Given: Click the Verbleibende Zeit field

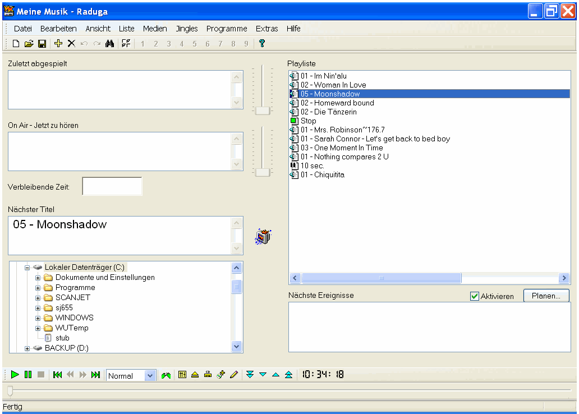Looking at the screenshot, I should point(112,187).
